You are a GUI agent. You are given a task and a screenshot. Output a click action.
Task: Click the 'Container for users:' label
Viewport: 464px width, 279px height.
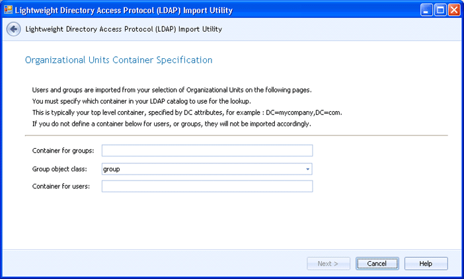coord(61,186)
